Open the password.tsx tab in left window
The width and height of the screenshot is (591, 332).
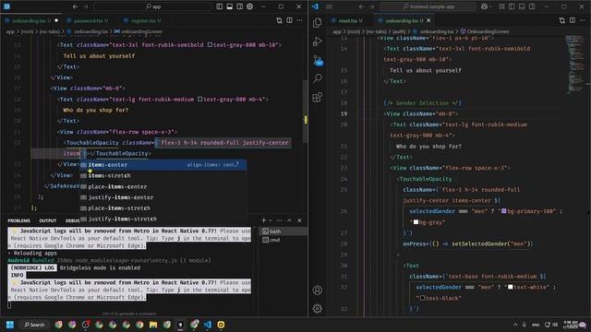(88, 20)
